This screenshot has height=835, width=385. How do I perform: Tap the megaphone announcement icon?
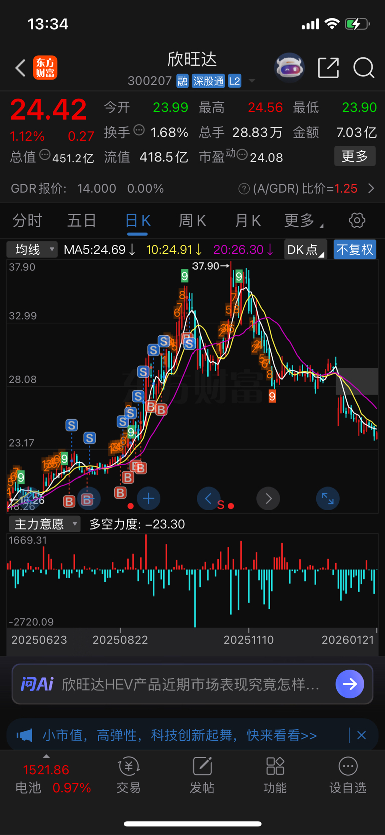(x=24, y=736)
